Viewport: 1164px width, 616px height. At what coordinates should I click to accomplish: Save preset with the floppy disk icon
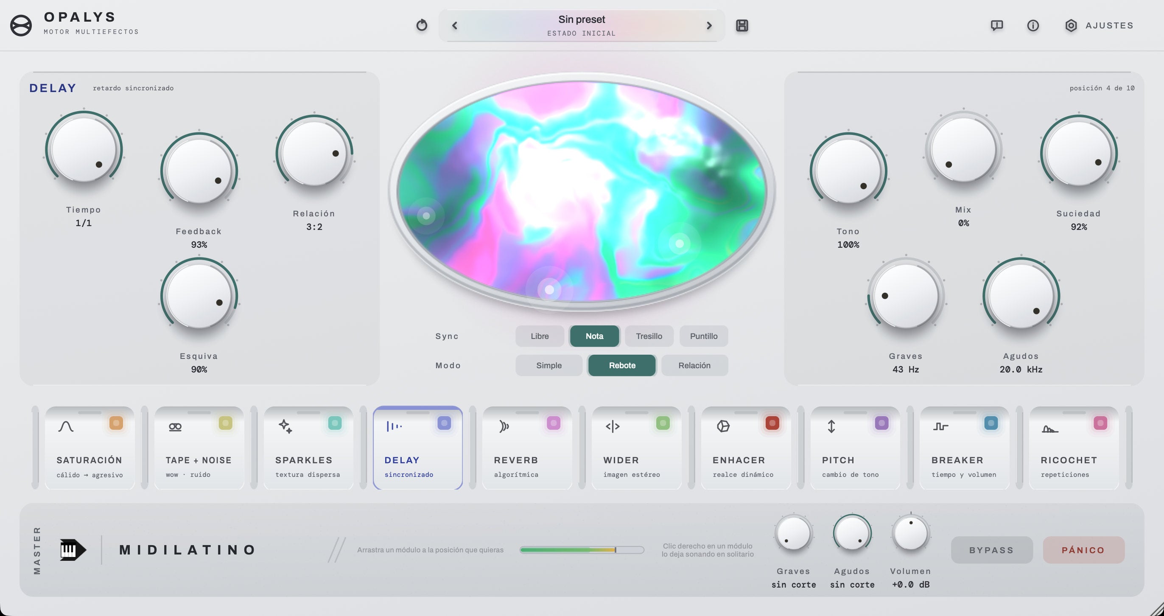tap(742, 25)
